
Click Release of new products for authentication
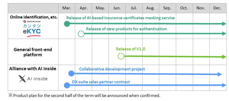tap(126, 29)
